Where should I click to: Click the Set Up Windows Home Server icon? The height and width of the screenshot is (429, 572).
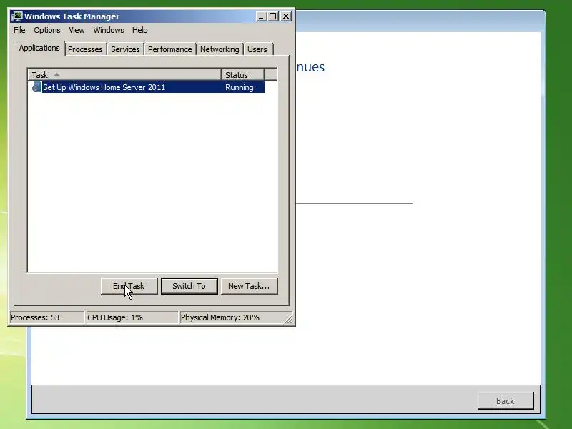click(37, 87)
